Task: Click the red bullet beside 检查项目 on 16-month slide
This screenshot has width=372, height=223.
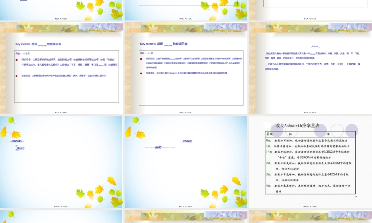Action: coord(141,73)
